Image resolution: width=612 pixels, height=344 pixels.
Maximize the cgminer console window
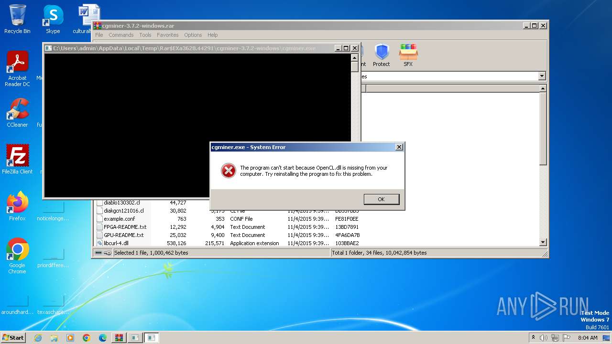(x=346, y=48)
